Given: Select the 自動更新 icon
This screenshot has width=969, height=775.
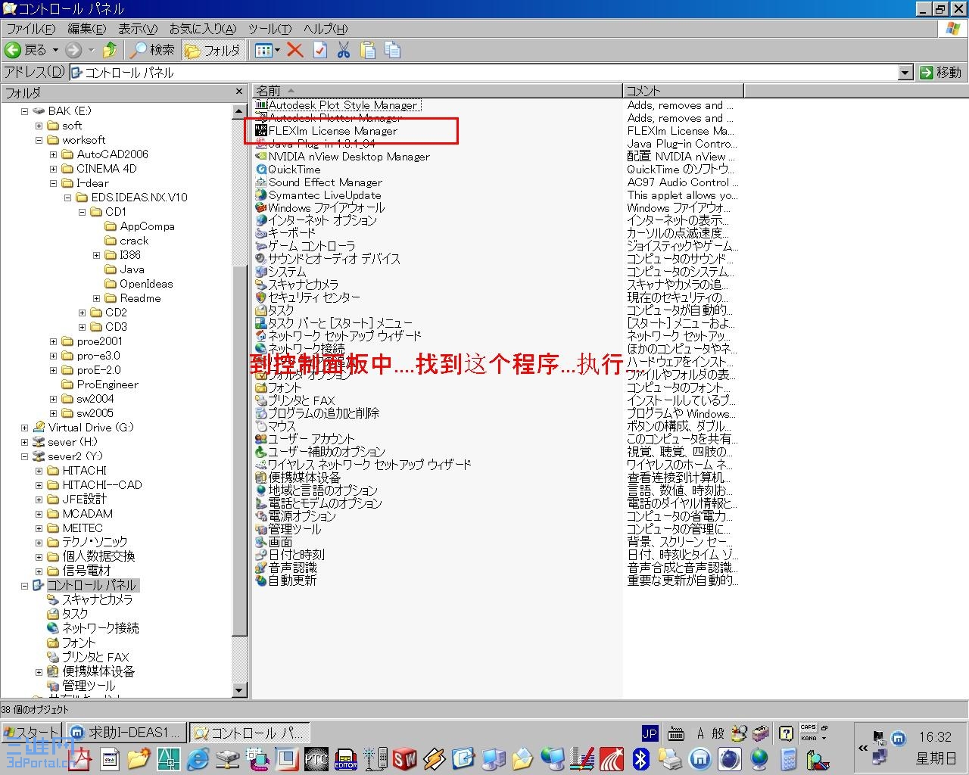Looking at the screenshot, I should click(x=261, y=580).
